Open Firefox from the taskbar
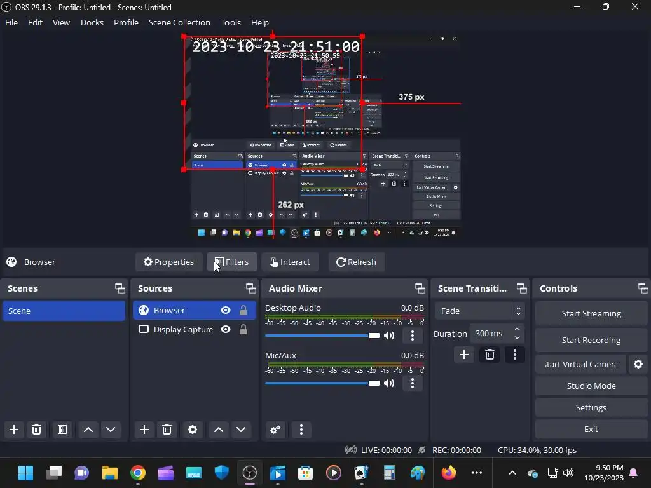The width and height of the screenshot is (651, 488). (x=448, y=473)
